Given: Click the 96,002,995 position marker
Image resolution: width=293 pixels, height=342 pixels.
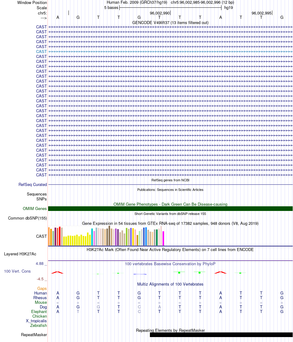Looking at the screenshot, I should [x=262, y=13].
